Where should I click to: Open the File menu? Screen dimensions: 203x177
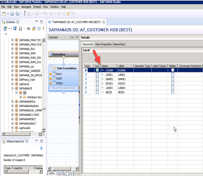coord(3,7)
